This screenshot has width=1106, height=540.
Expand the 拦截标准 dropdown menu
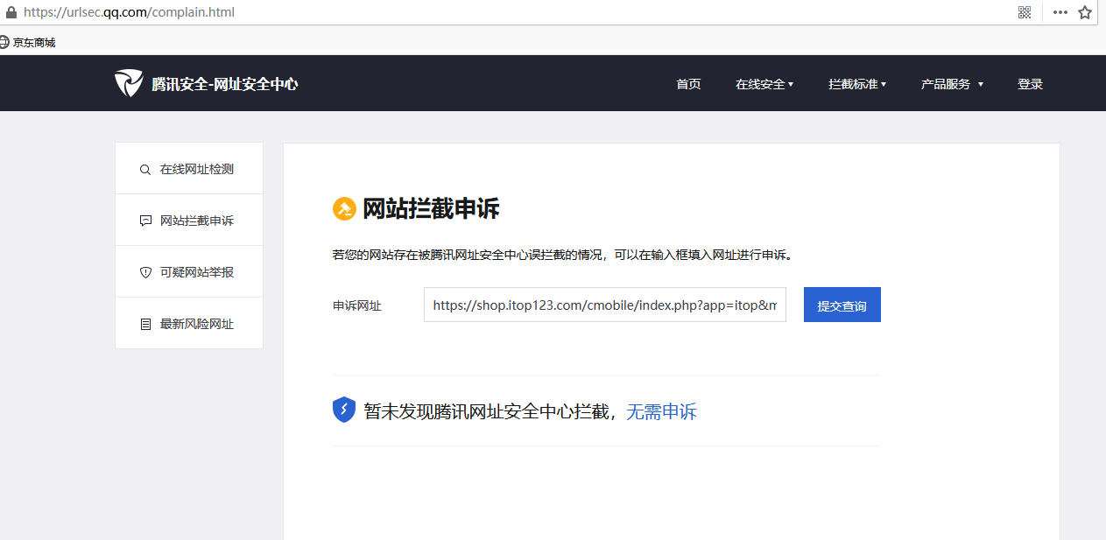(857, 84)
